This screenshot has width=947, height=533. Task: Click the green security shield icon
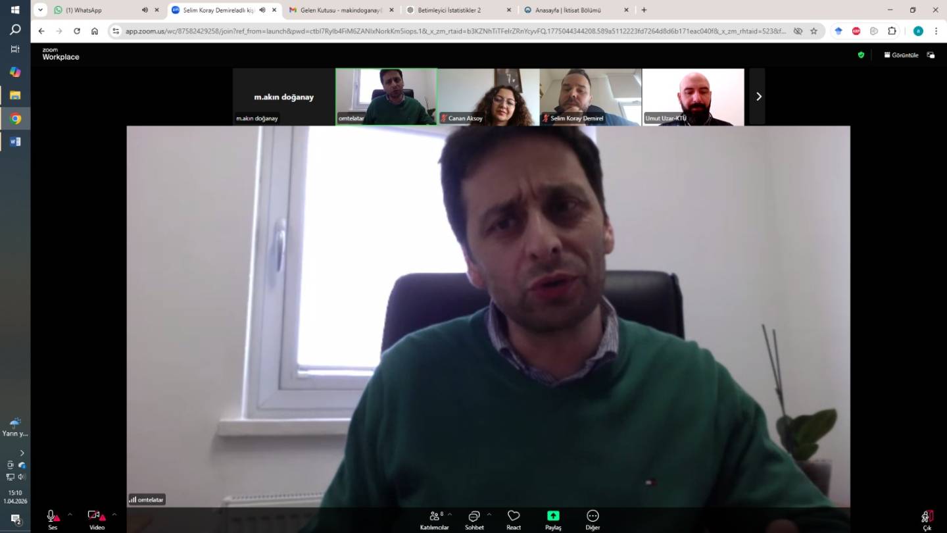861,55
